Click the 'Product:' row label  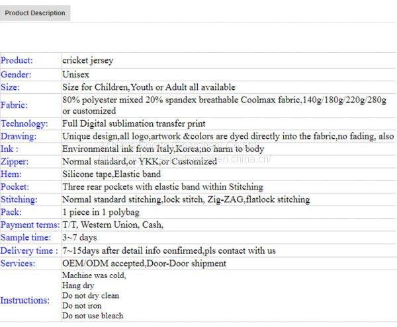pos(17,61)
